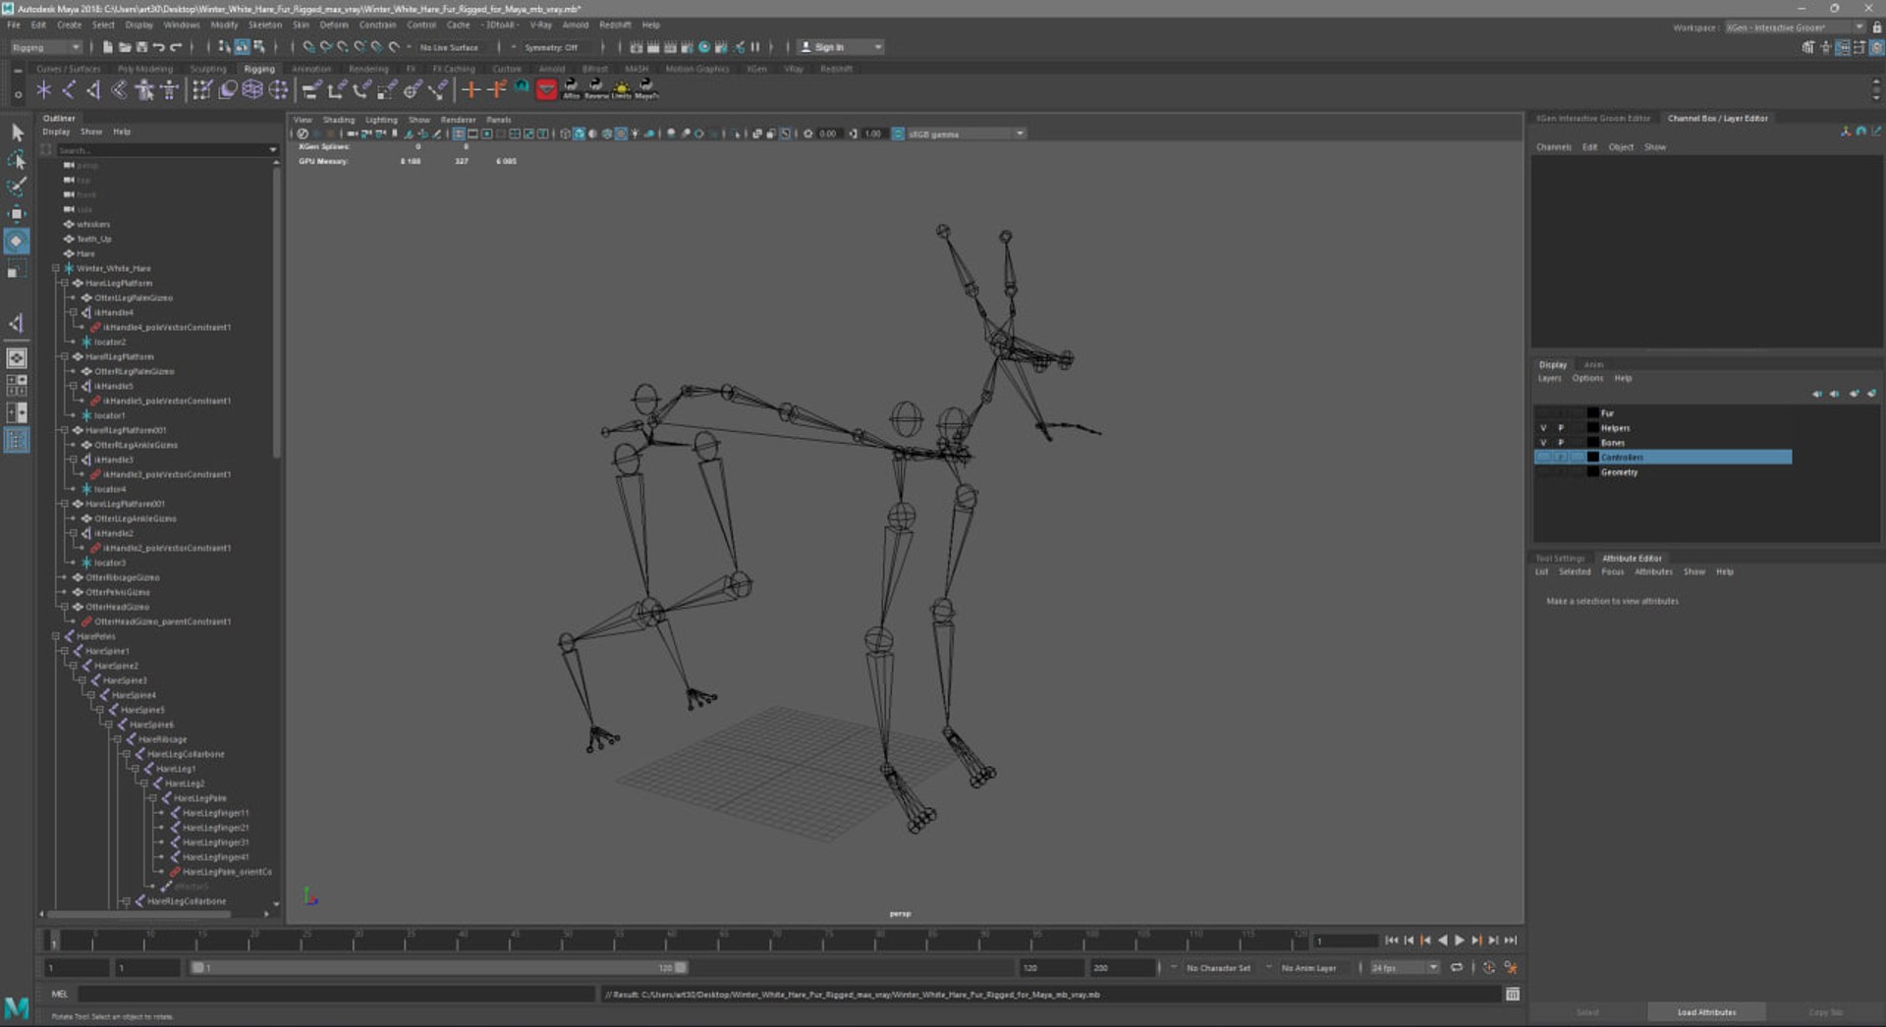Click the Open Scene folder icon
The width and height of the screenshot is (1886, 1027).
click(x=125, y=47)
